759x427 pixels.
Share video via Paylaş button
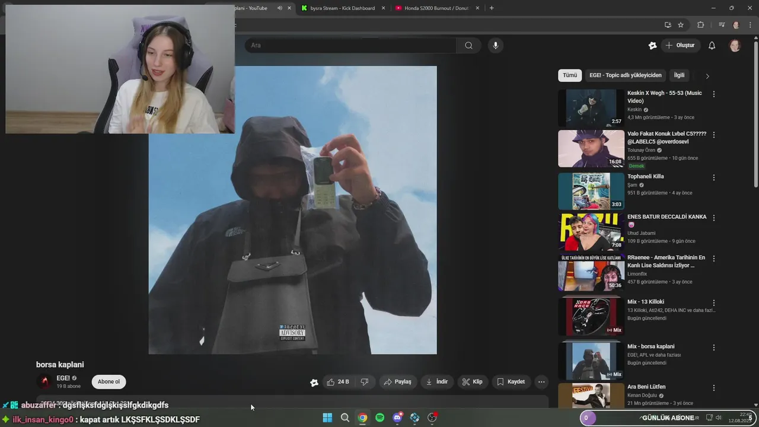click(397, 382)
